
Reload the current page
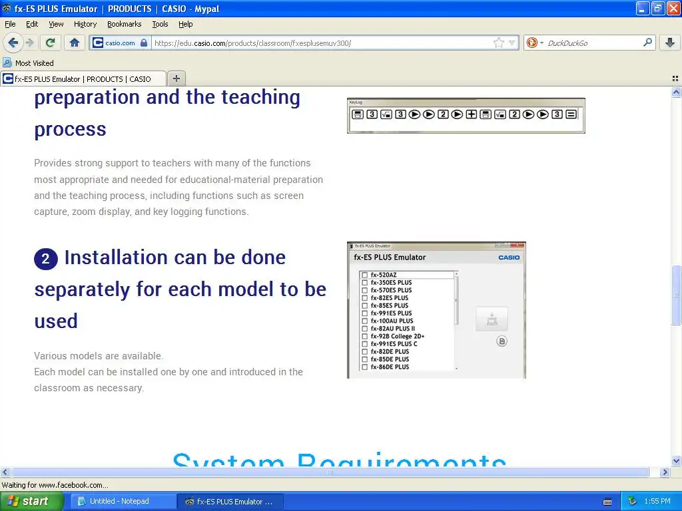[x=51, y=43]
